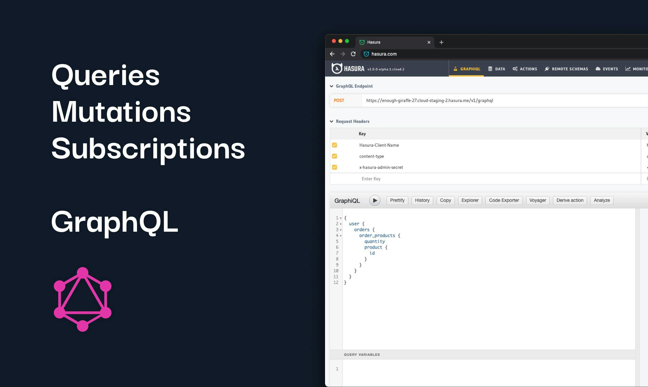Screen dimensions: 648x387
Task: Open the EVENTS tab
Action: [607, 69]
